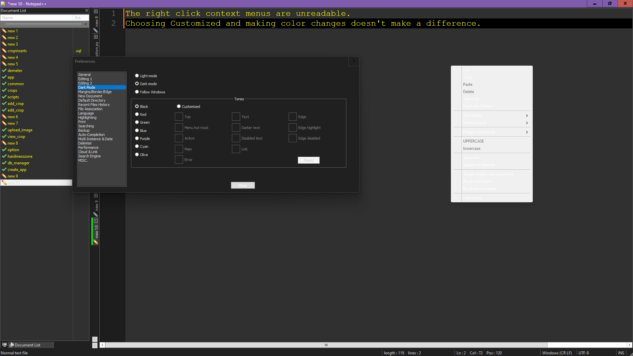633x356 pixels.
Task: Click the Document List tab icon
Action: [x=12, y=345]
